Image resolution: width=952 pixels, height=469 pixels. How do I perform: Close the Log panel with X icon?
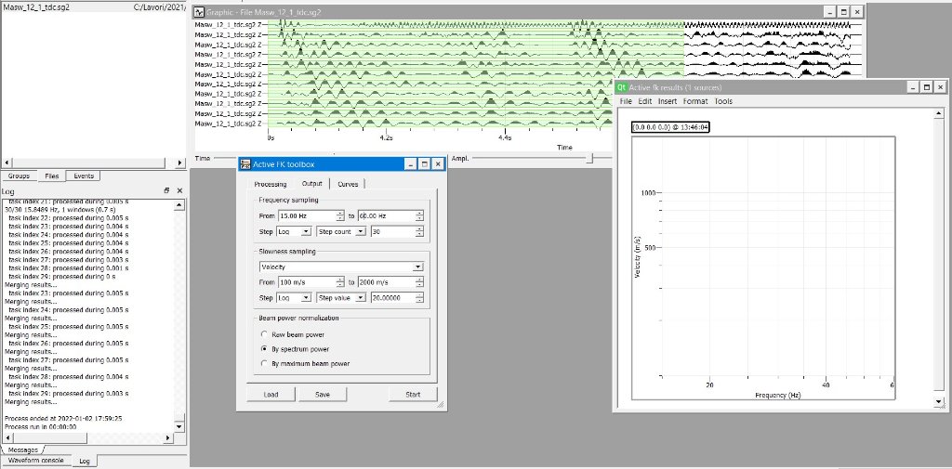179,190
